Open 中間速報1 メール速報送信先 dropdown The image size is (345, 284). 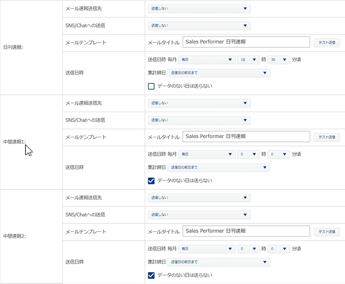[x=199, y=103]
